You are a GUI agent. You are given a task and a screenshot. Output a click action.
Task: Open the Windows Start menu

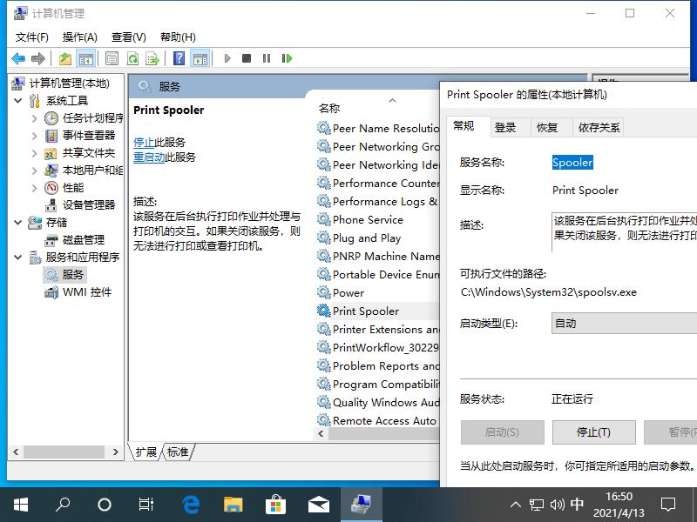point(20,505)
